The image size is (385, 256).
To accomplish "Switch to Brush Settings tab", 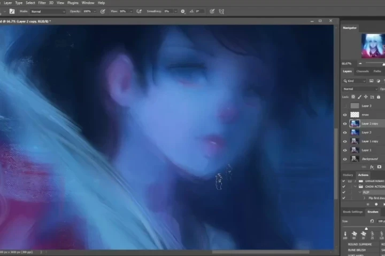I will [x=352, y=212].
